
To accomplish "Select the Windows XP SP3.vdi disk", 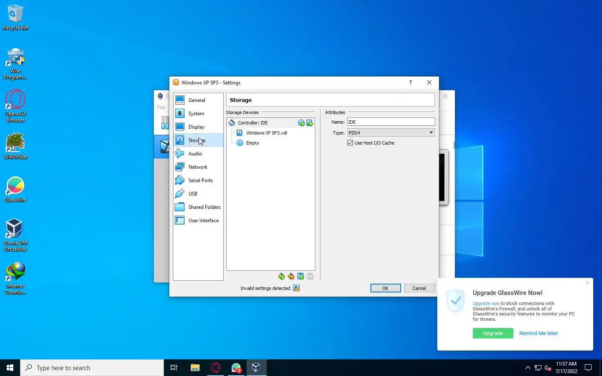I will click(267, 133).
